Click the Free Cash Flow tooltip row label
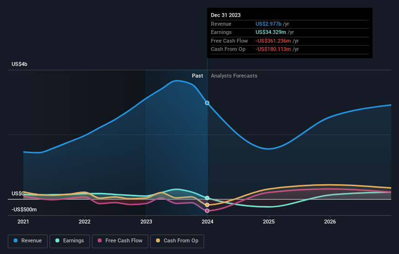The height and width of the screenshot is (254, 399). (x=229, y=41)
